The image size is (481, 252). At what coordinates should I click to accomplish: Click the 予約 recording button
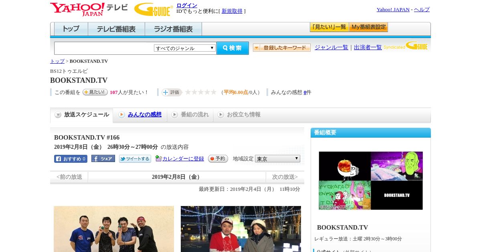[x=218, y=159]
